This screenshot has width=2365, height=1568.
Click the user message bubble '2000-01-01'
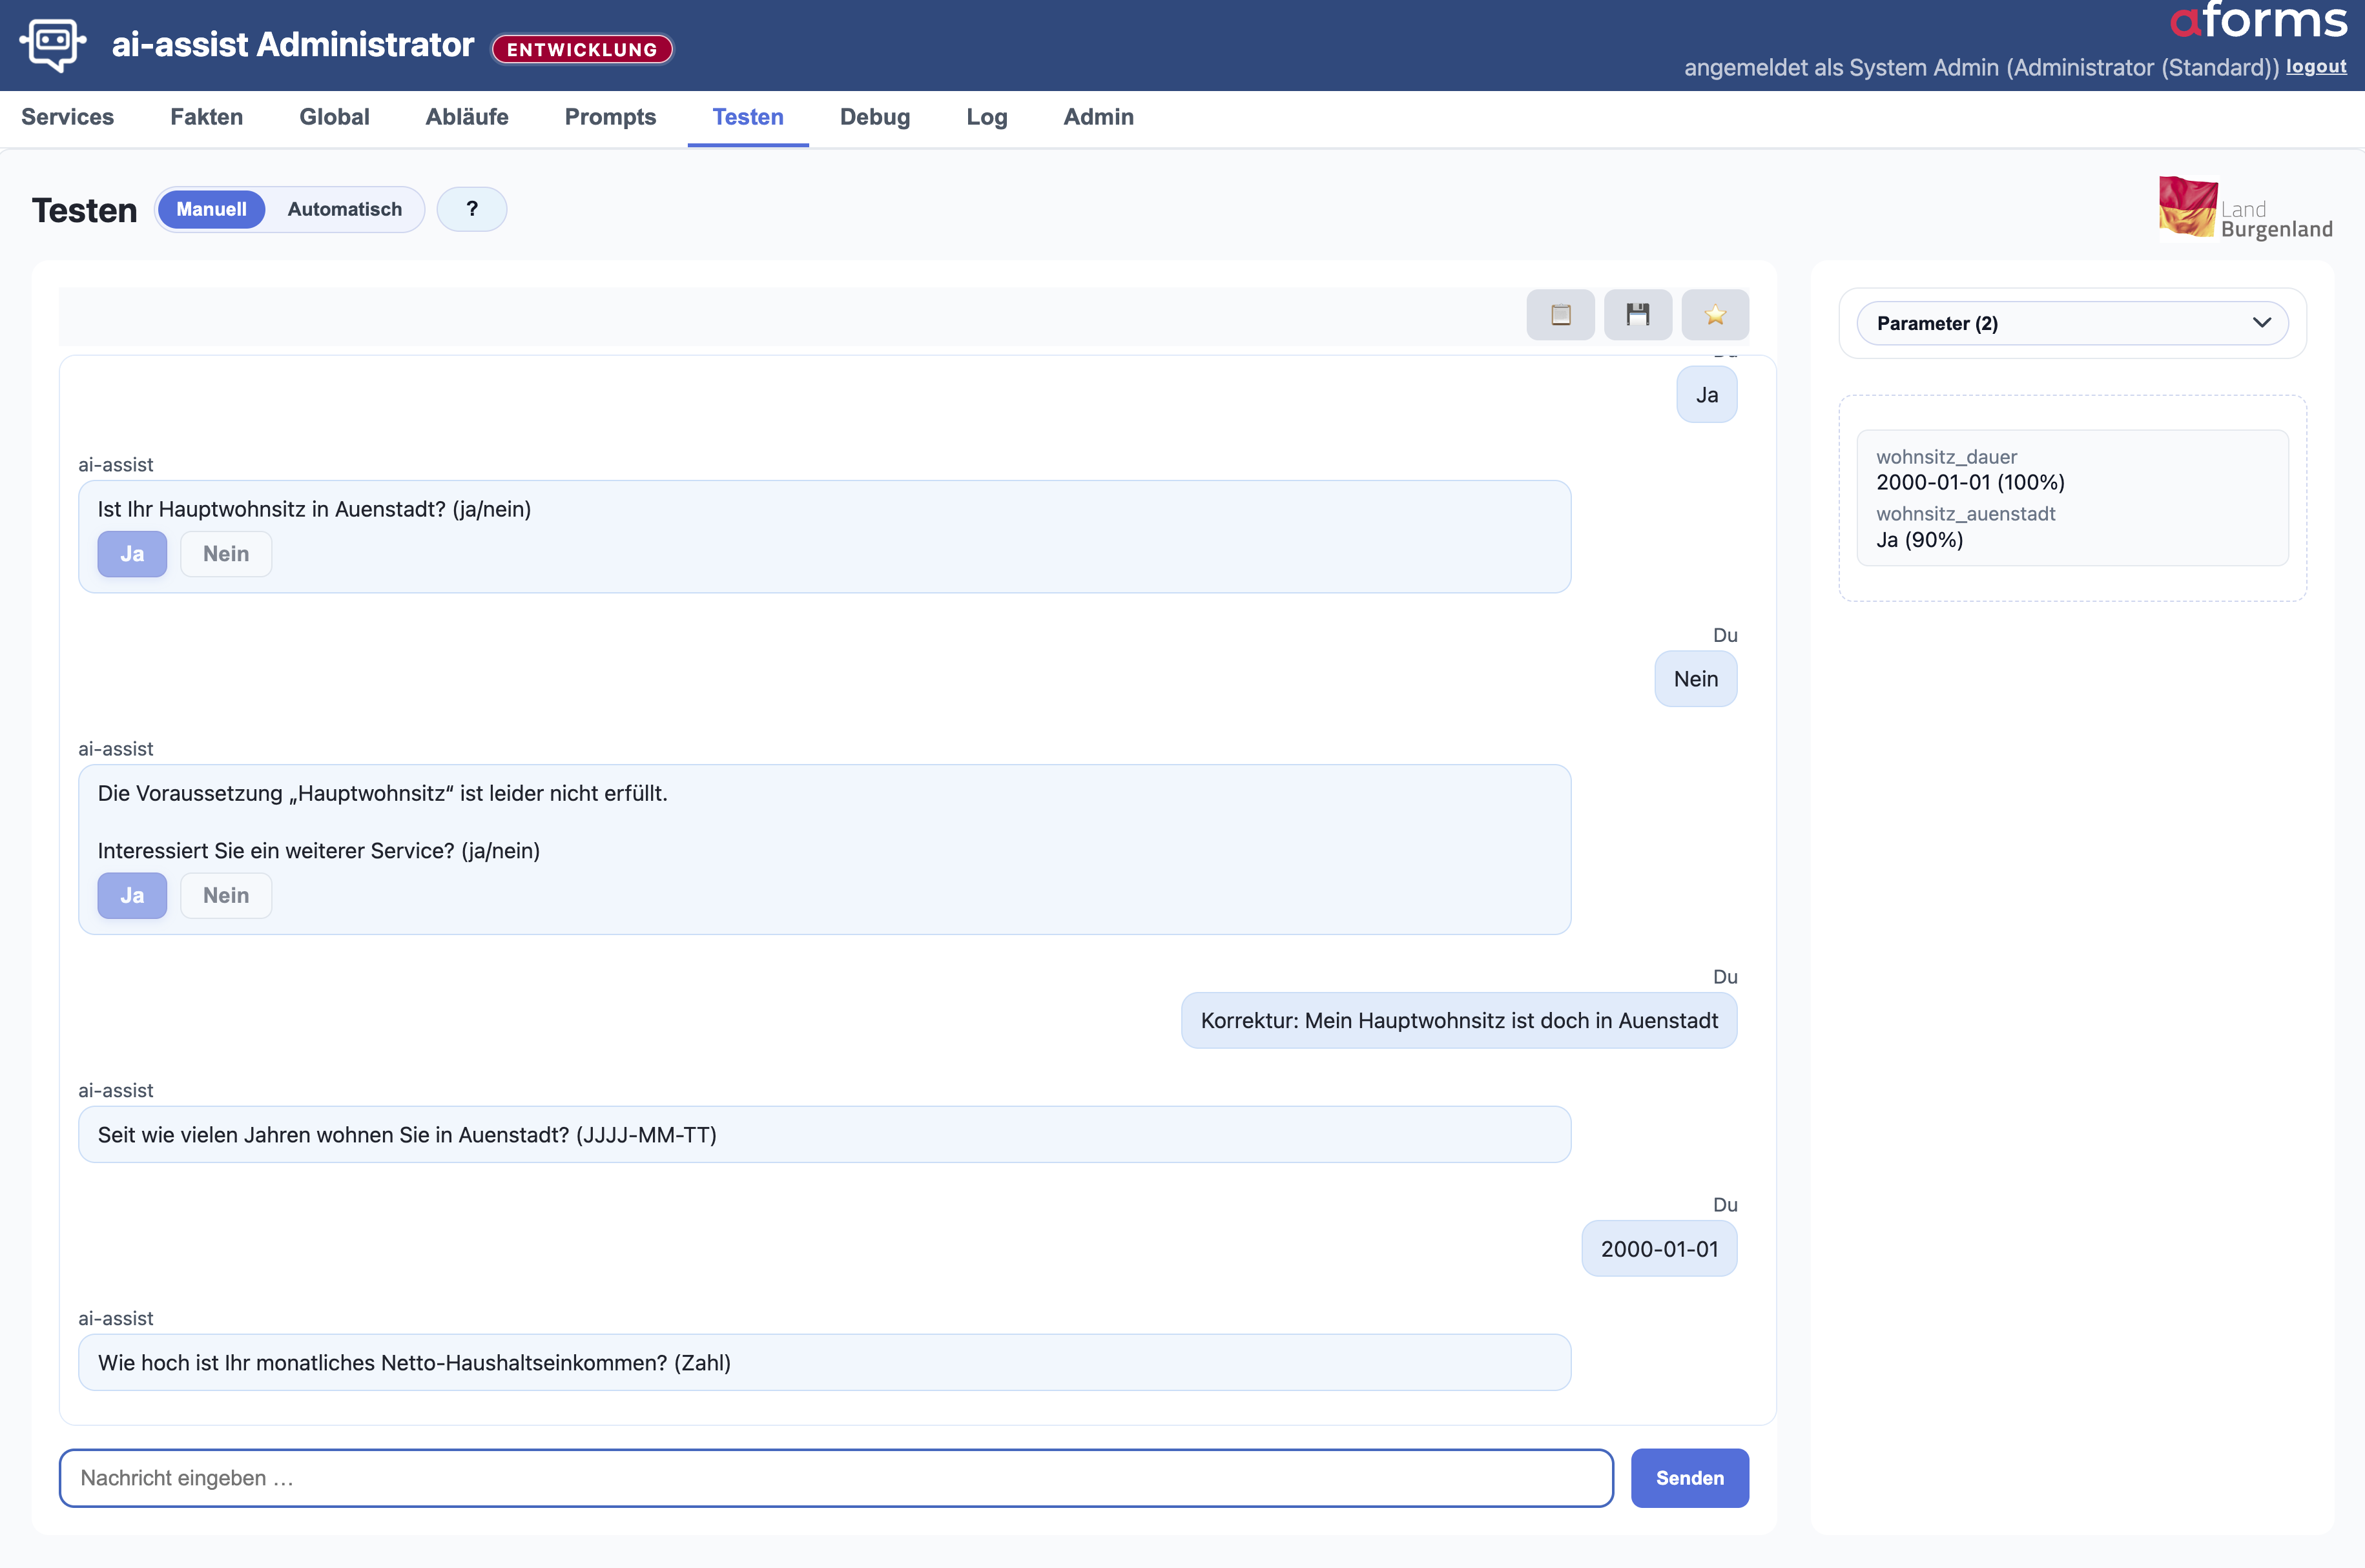[x=1659, y=1249]
